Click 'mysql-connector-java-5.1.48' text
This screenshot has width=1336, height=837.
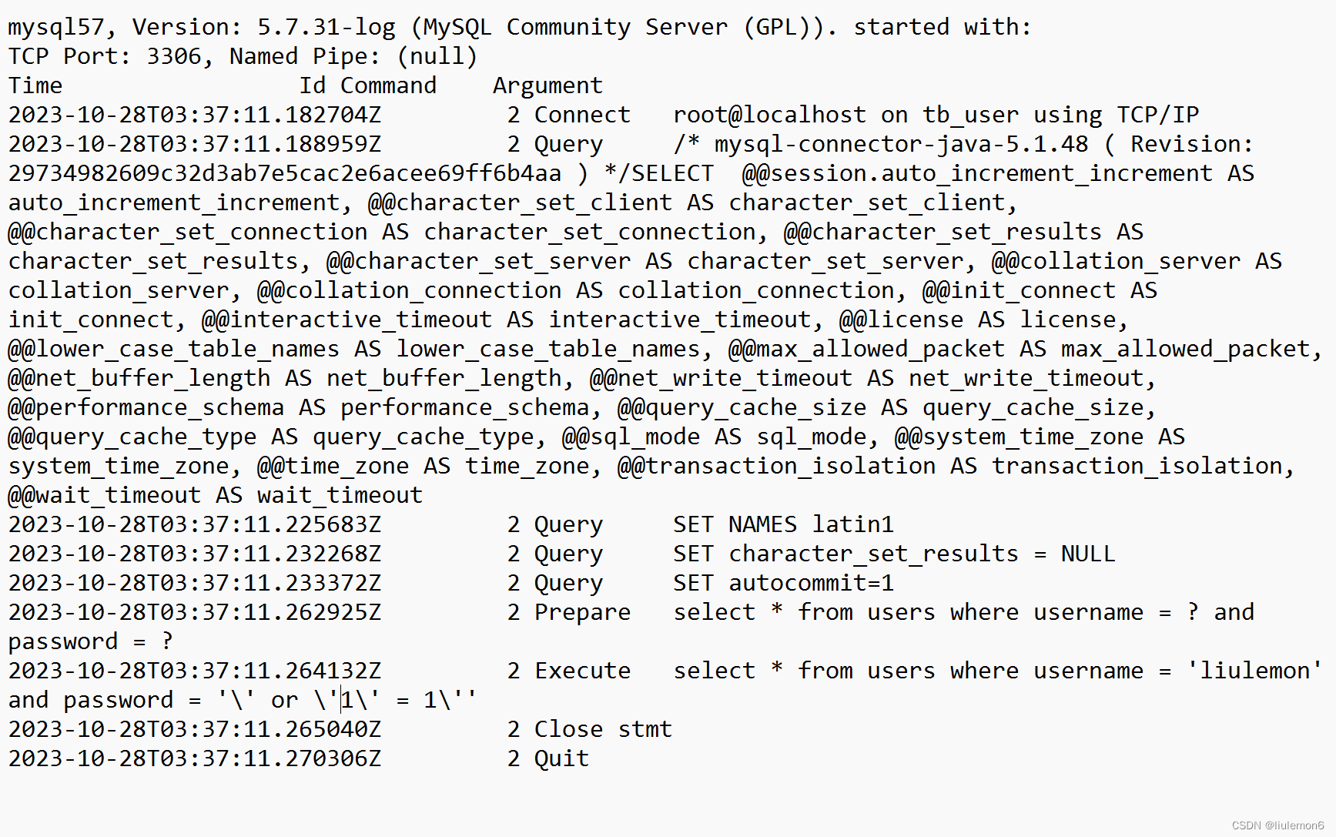(x=901, y=144)
